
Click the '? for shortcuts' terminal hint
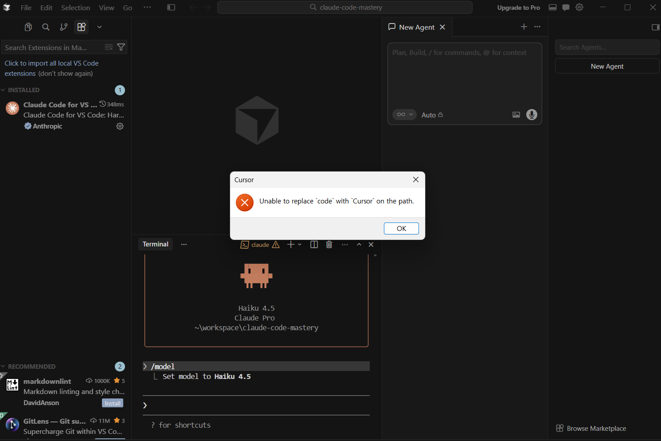click(180, 425)
